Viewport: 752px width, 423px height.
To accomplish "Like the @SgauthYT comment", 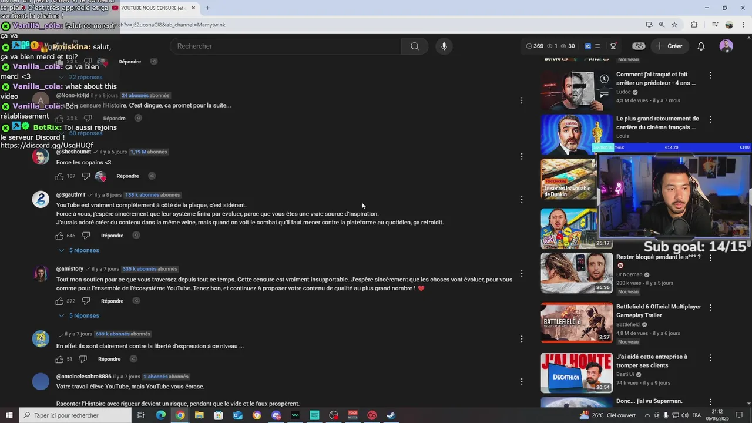I will (x=59, y=236).
